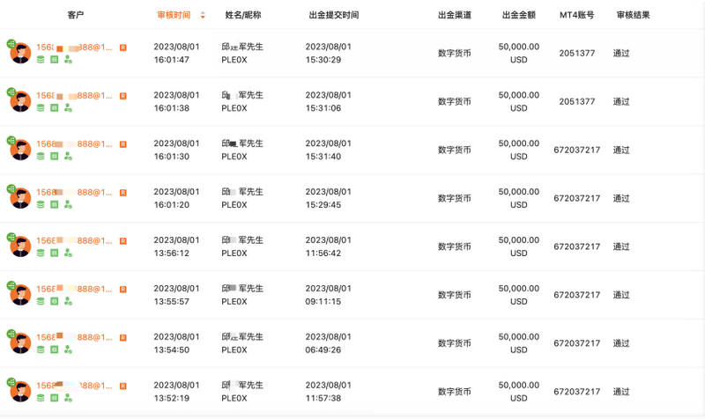Click orange R badge in row reviewed 13:54:50
The width and height of the screenshot is (705, 419).
pyautogui.click(x=122, y=338)
